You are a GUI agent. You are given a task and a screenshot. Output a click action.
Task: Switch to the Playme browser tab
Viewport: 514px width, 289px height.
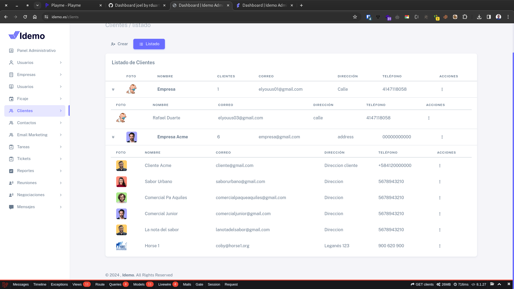(x=66, y=5)
